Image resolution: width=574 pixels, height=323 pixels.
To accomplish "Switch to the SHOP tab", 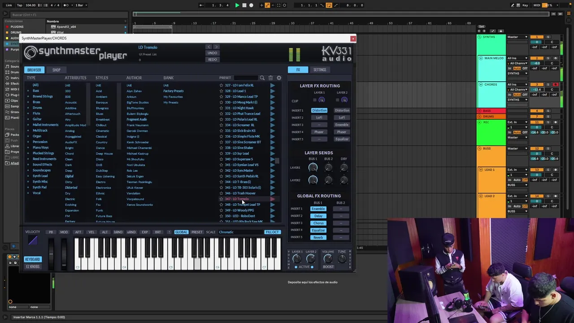I will pos(57,70).
